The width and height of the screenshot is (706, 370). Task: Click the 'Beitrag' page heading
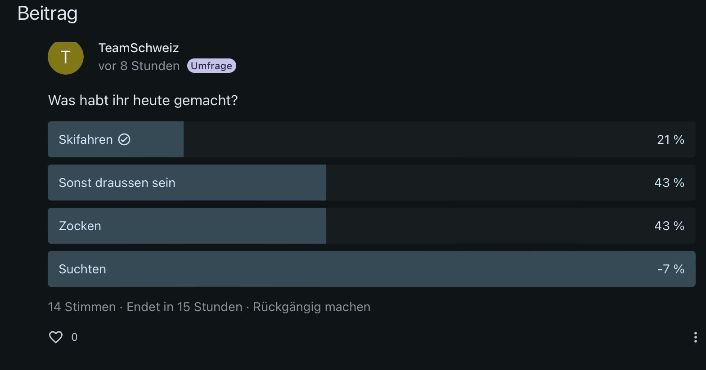coord(47,13)
